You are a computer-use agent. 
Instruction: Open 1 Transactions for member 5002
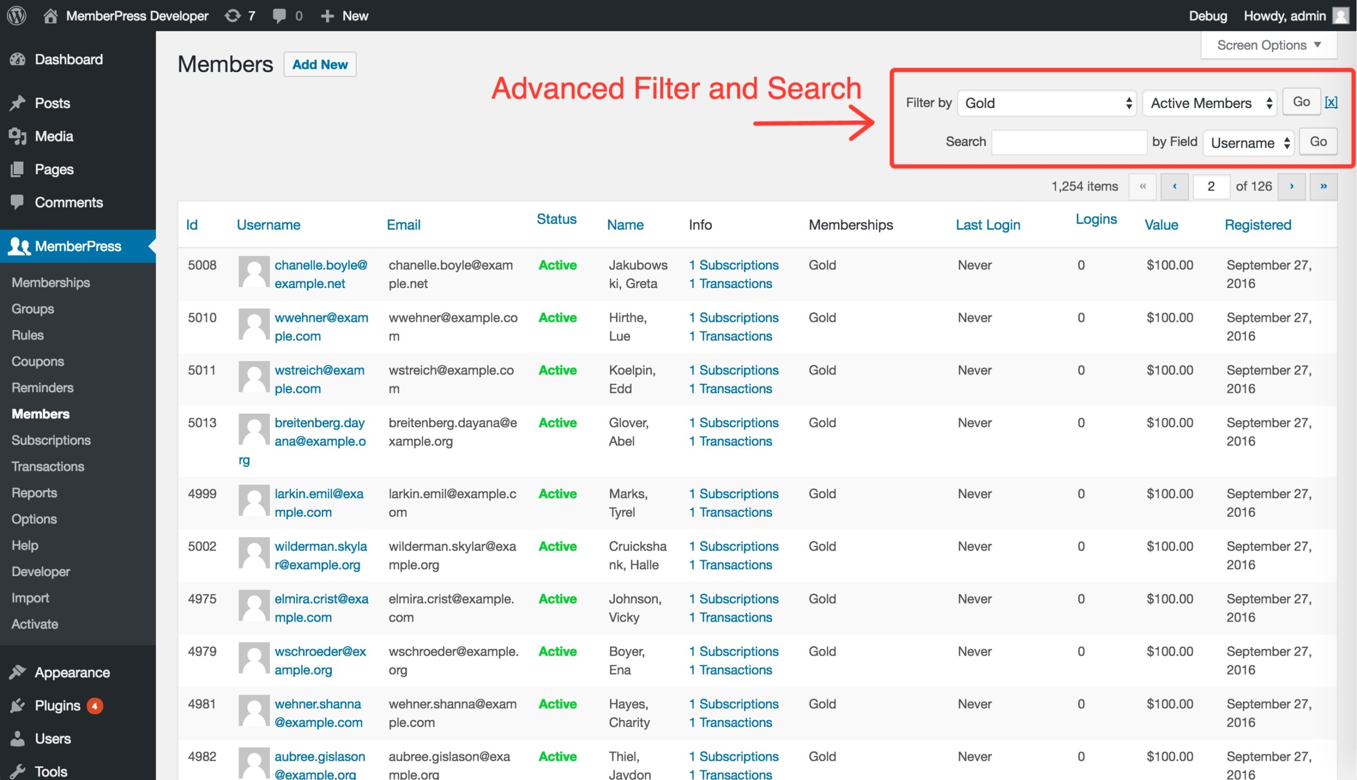click(x=731, y=564)
